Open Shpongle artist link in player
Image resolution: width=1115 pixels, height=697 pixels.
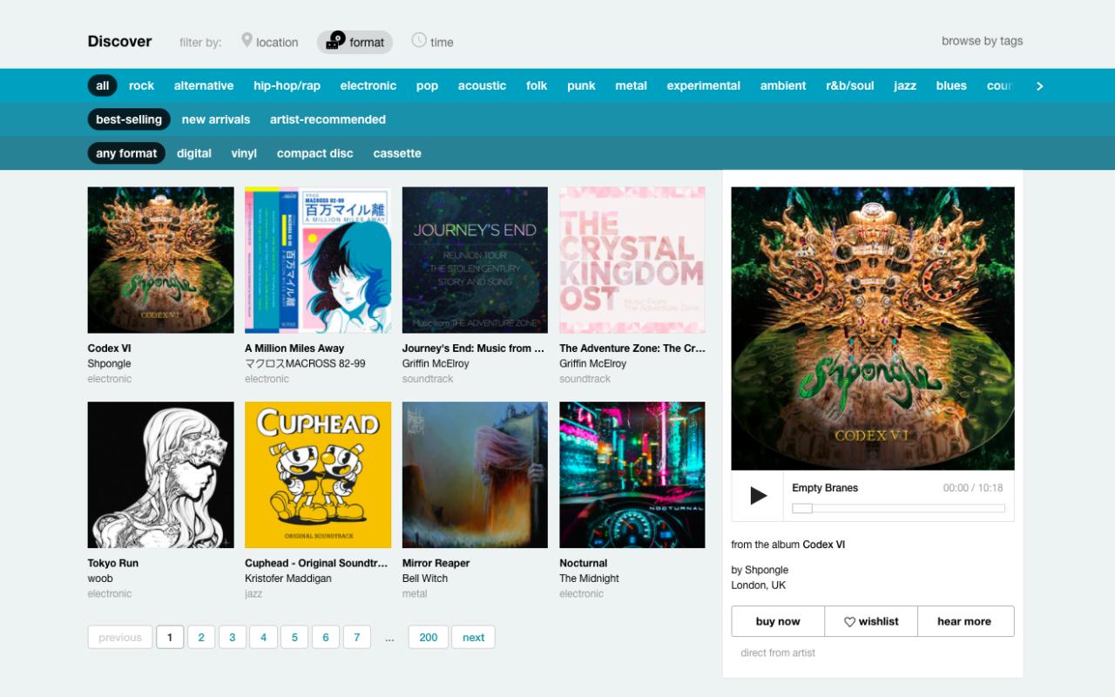click(767, 570)
